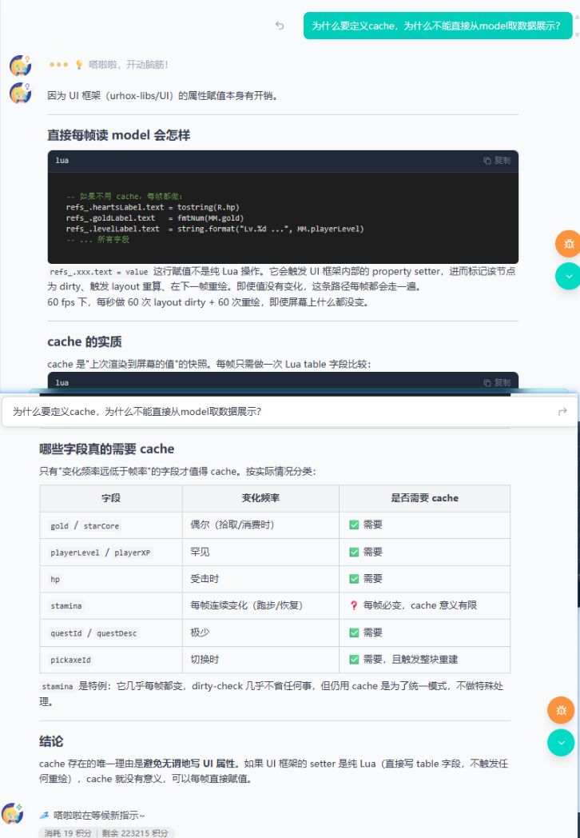
Task: Click the playerLevel / playerXP table cell
Action: [111, 552]
